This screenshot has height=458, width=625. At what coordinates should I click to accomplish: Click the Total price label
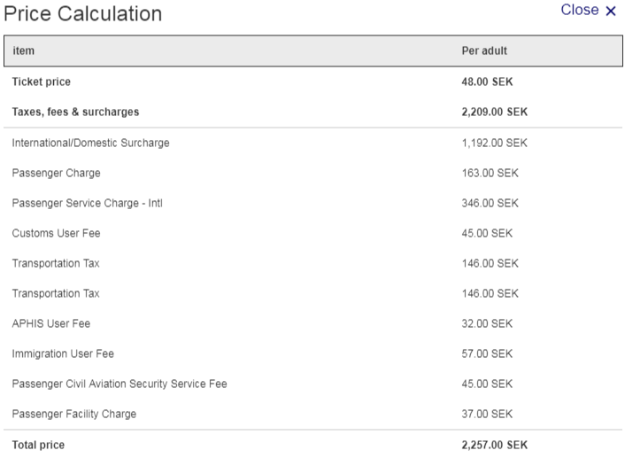(x=38, y=445)
